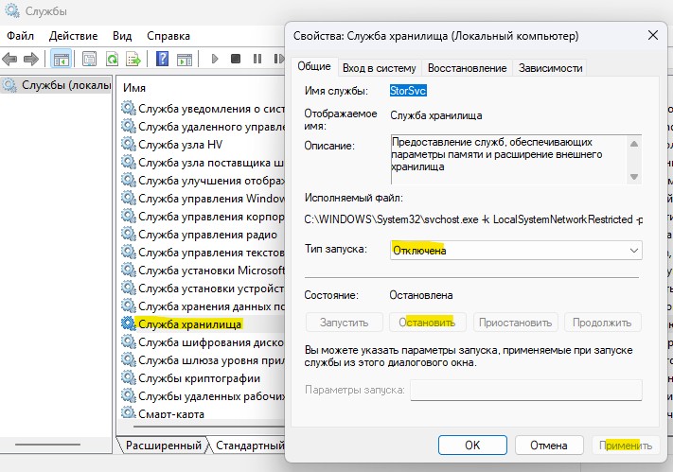Click the Параметры запуска input field
The height and width of the screenshot is (472, 673).
pos(526,390)
